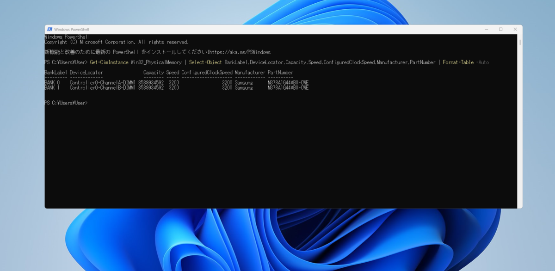555x271 pixels.
Task: Click capacity 8589934592 in BANK 0 row
Action: (151, 83)
